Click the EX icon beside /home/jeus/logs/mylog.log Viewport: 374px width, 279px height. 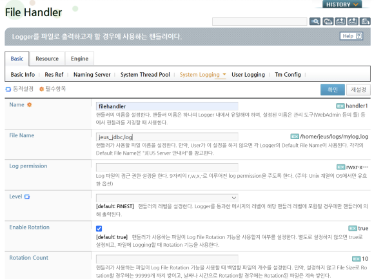click(295, 137)
